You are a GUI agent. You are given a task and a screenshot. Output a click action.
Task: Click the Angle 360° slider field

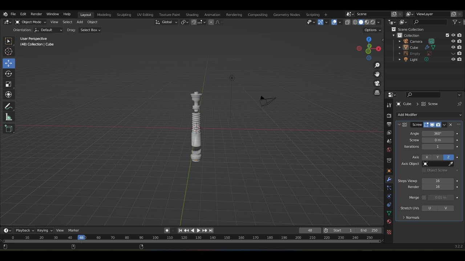click(x=438, y=134)
